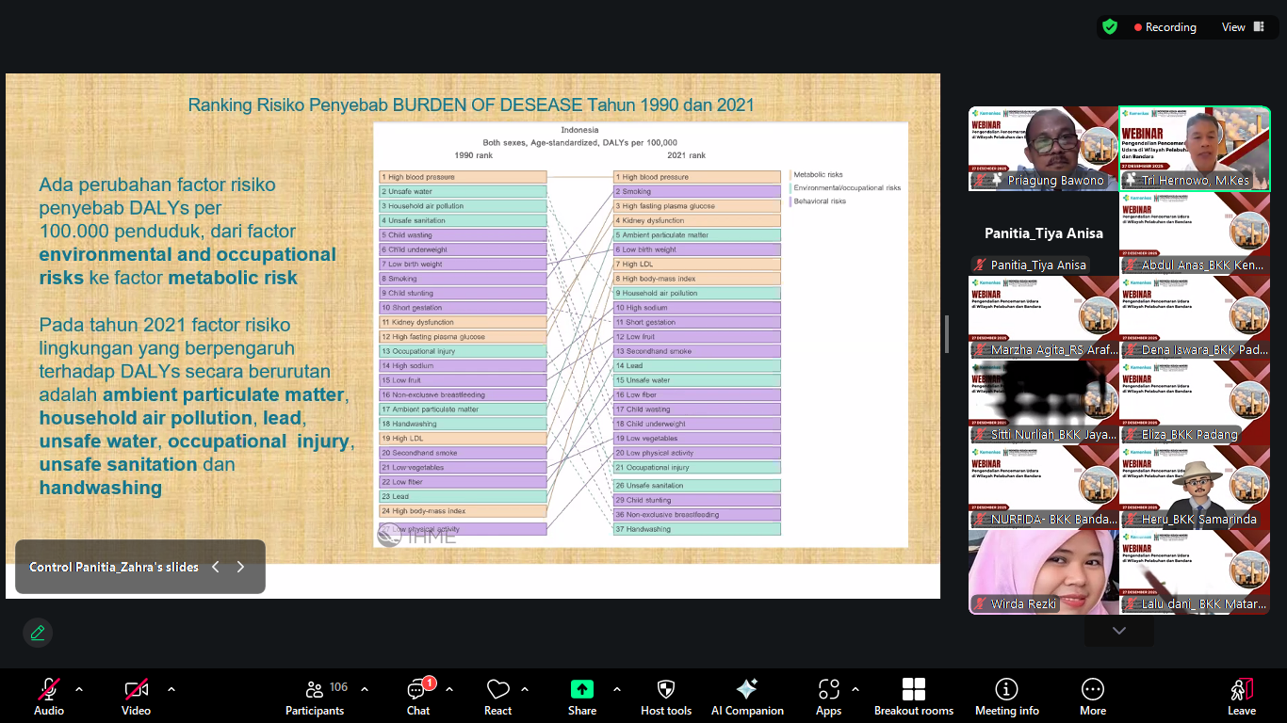Viewport: 1287px width, 723px height.
Task: Open Breakout rooms
Action: (x=914, y=697)
